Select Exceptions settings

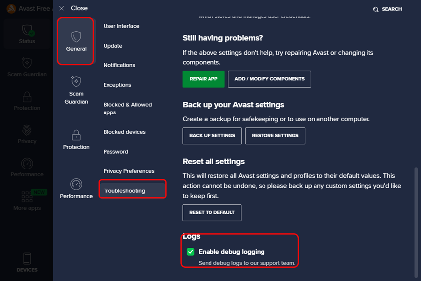click(x=117, y=85)
